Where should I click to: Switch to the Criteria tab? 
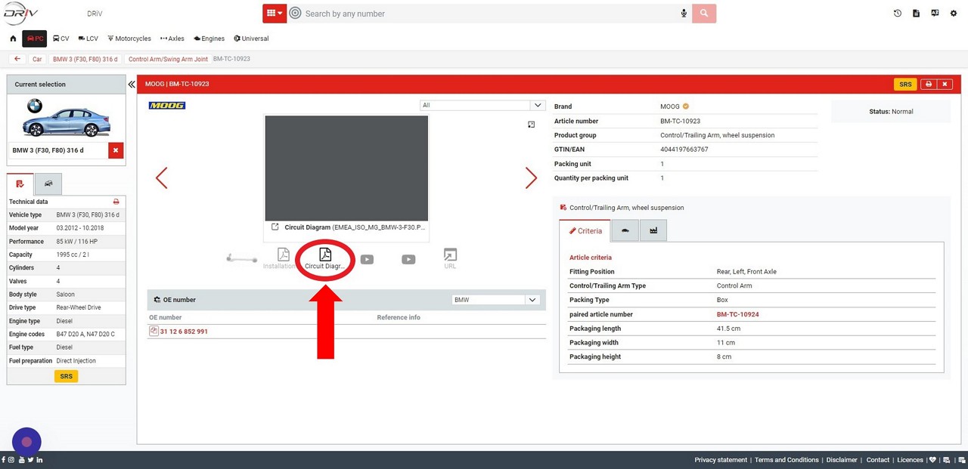[x=585, y=231]
